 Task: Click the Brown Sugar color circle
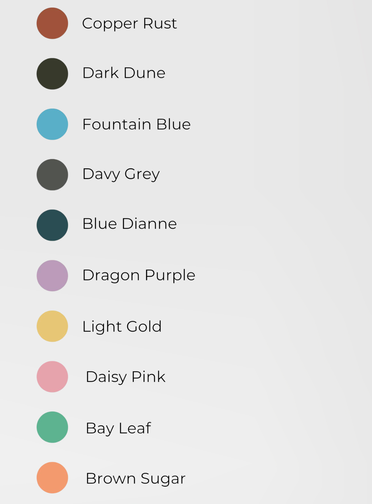[52, 478]
